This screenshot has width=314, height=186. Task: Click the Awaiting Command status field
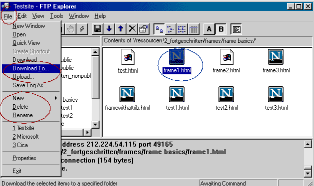click(x=238, y=183)
